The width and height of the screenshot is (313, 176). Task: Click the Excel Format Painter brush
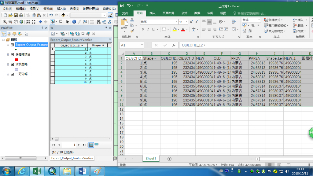point(132,31)
